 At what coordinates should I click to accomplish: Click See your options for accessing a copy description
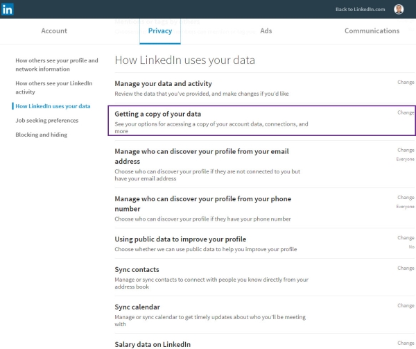211,128
